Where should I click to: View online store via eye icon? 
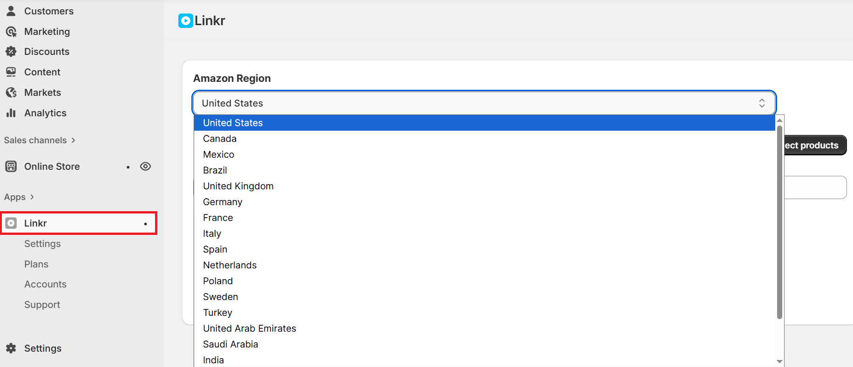pyautogui.click(x=146, y=167)
